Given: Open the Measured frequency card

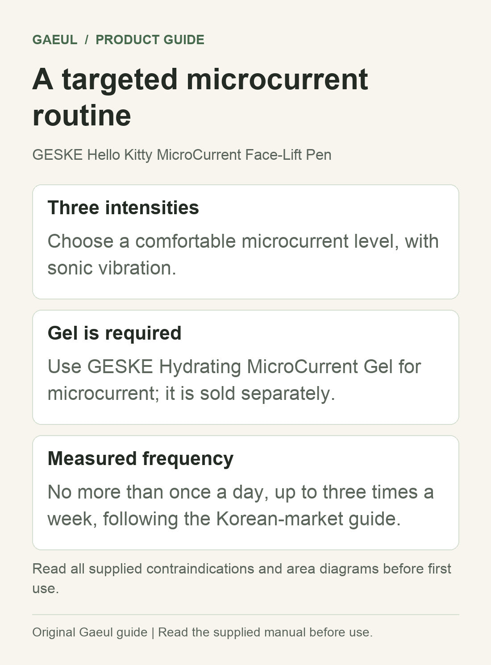Looking at the screenshot, I should (x=245, y=493).
